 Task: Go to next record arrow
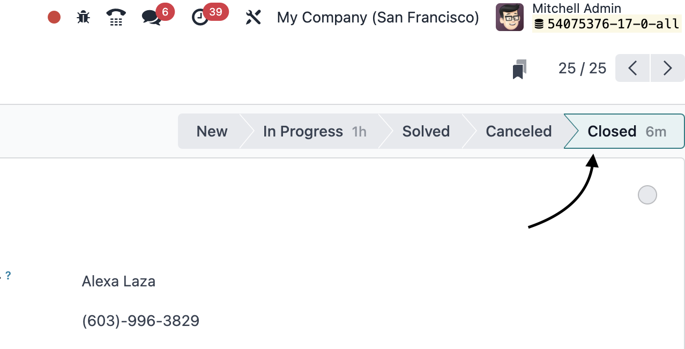click(x=667, y=68)
